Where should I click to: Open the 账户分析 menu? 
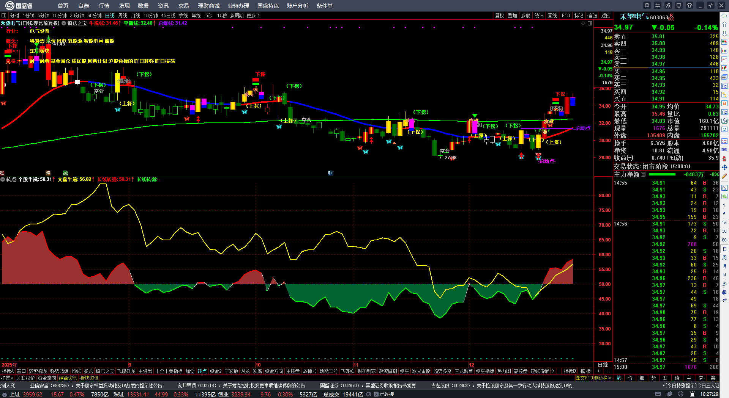pos(298,6)
